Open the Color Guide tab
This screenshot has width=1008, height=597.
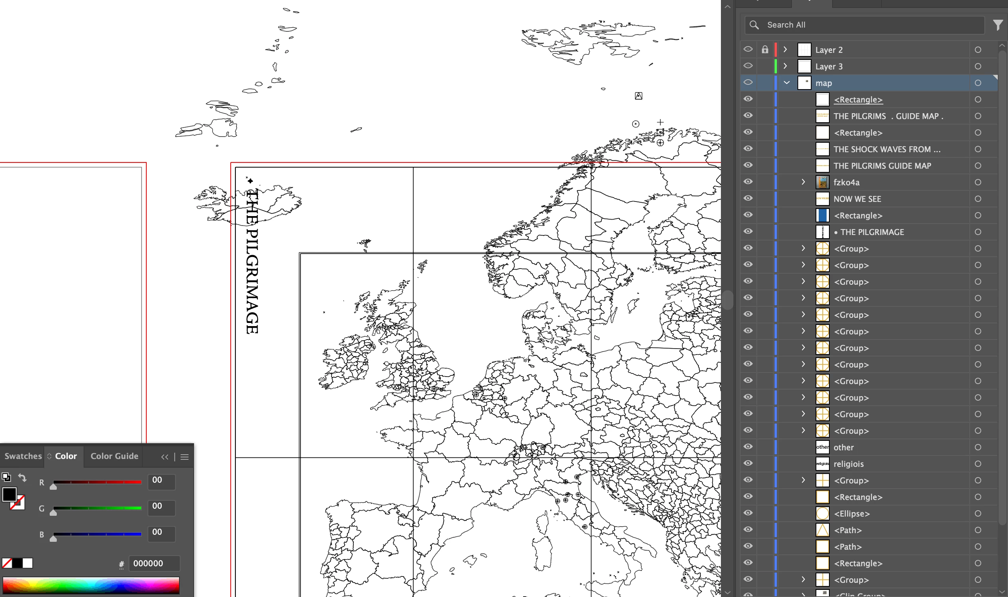(x=114, y=456)
